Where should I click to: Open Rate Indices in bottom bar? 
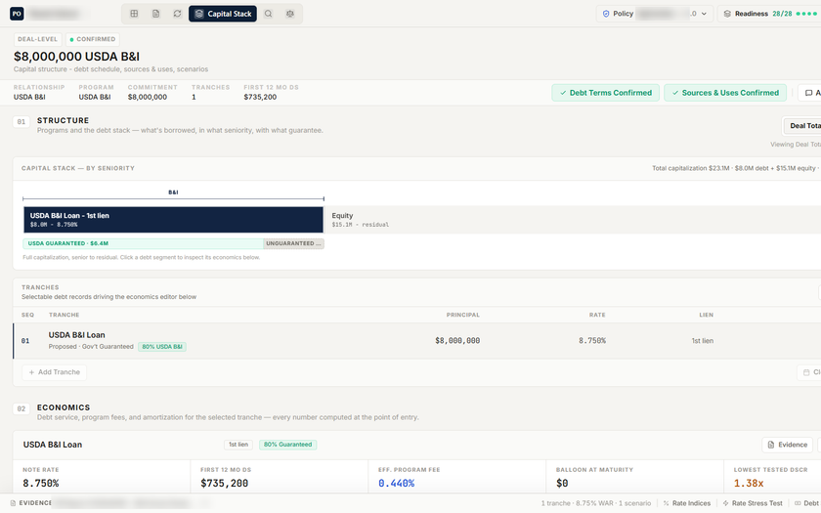(686, 503)
